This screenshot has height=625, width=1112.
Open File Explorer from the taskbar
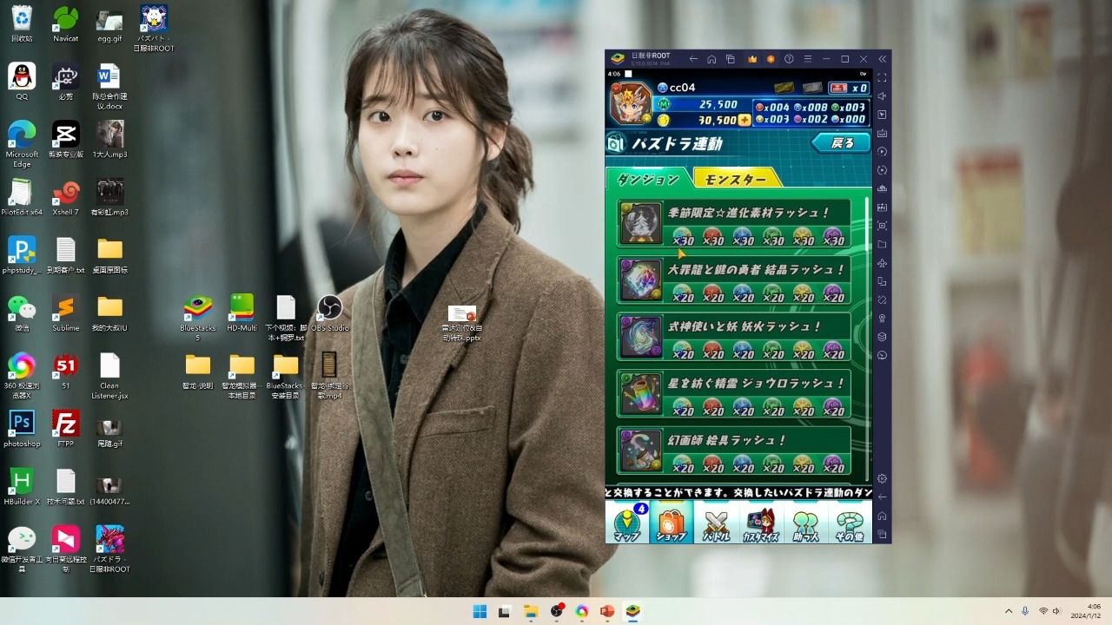pos(531,611)
